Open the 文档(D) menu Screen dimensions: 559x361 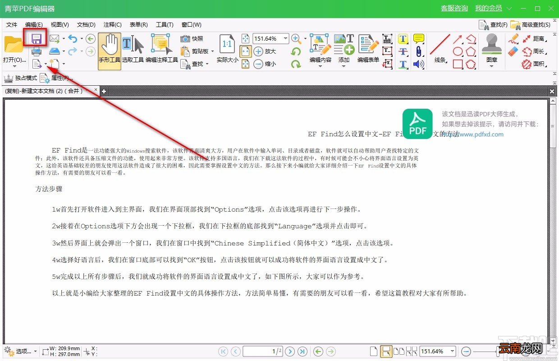click(x=86, y=24)
